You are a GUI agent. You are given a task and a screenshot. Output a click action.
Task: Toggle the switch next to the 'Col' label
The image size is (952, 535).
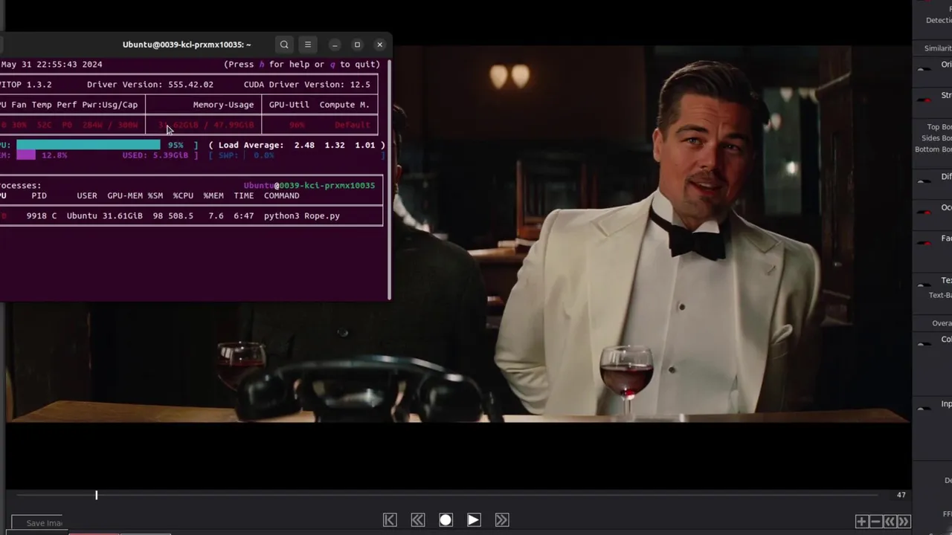[x=924, y=344]
